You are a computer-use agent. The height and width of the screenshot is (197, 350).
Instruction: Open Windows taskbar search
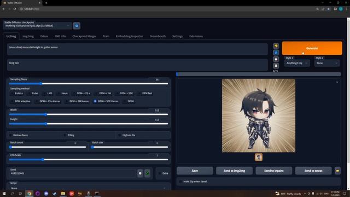coord(12,193)
